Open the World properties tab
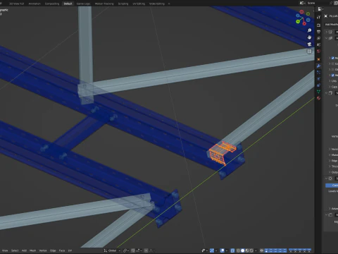Image resolution: width=338 pixels, height=254 pixels. 318,51
